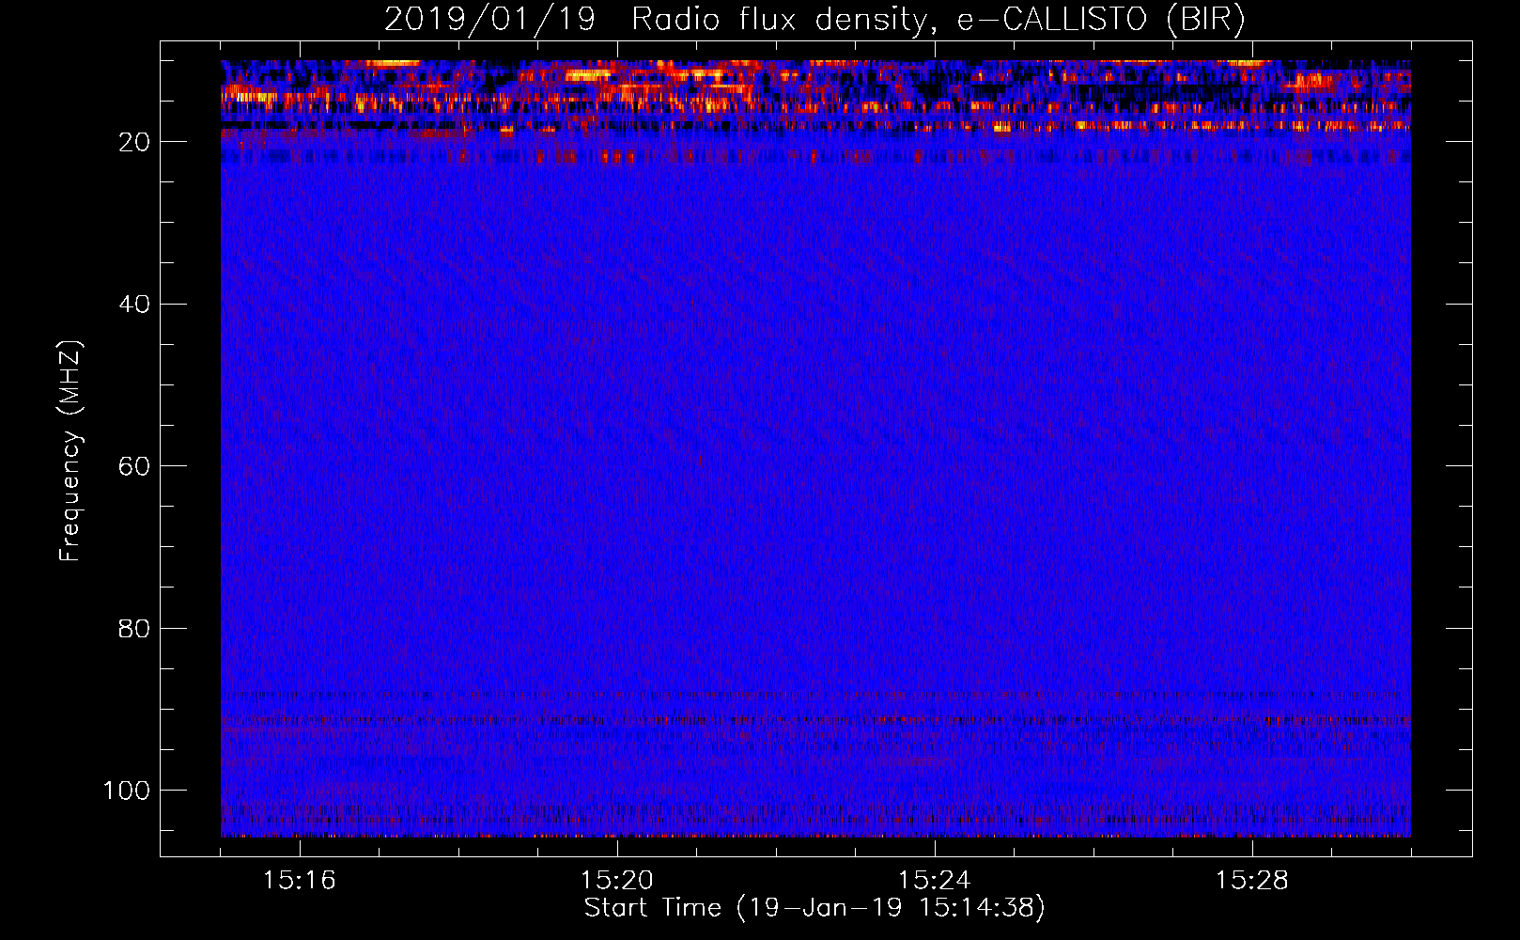Click the 15:24 time tick label
Image resolution: width=1520 pixels, height=940 pixels.
coord(934,881)
